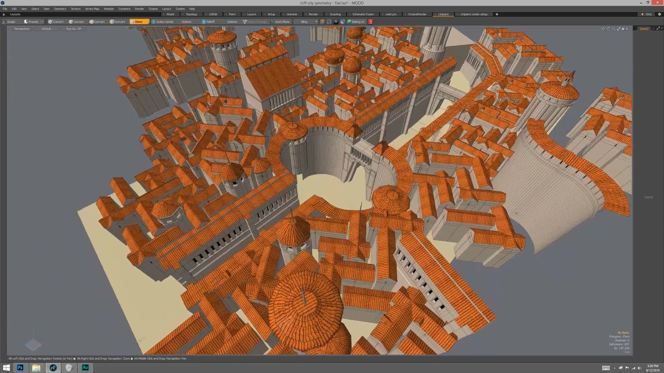
Task: Click the red ctrlpaint icon at toolbar end
Action: (370, 21)
